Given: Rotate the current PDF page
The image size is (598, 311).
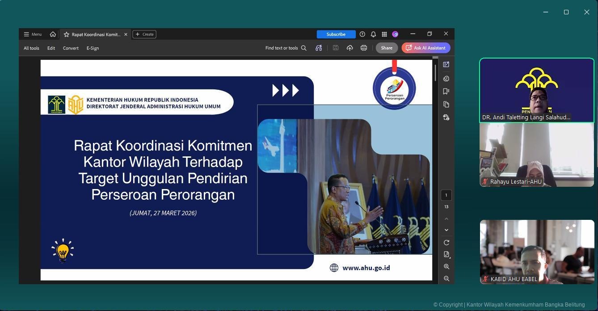Looking at the screenshot, I should (x=446, y=242).
